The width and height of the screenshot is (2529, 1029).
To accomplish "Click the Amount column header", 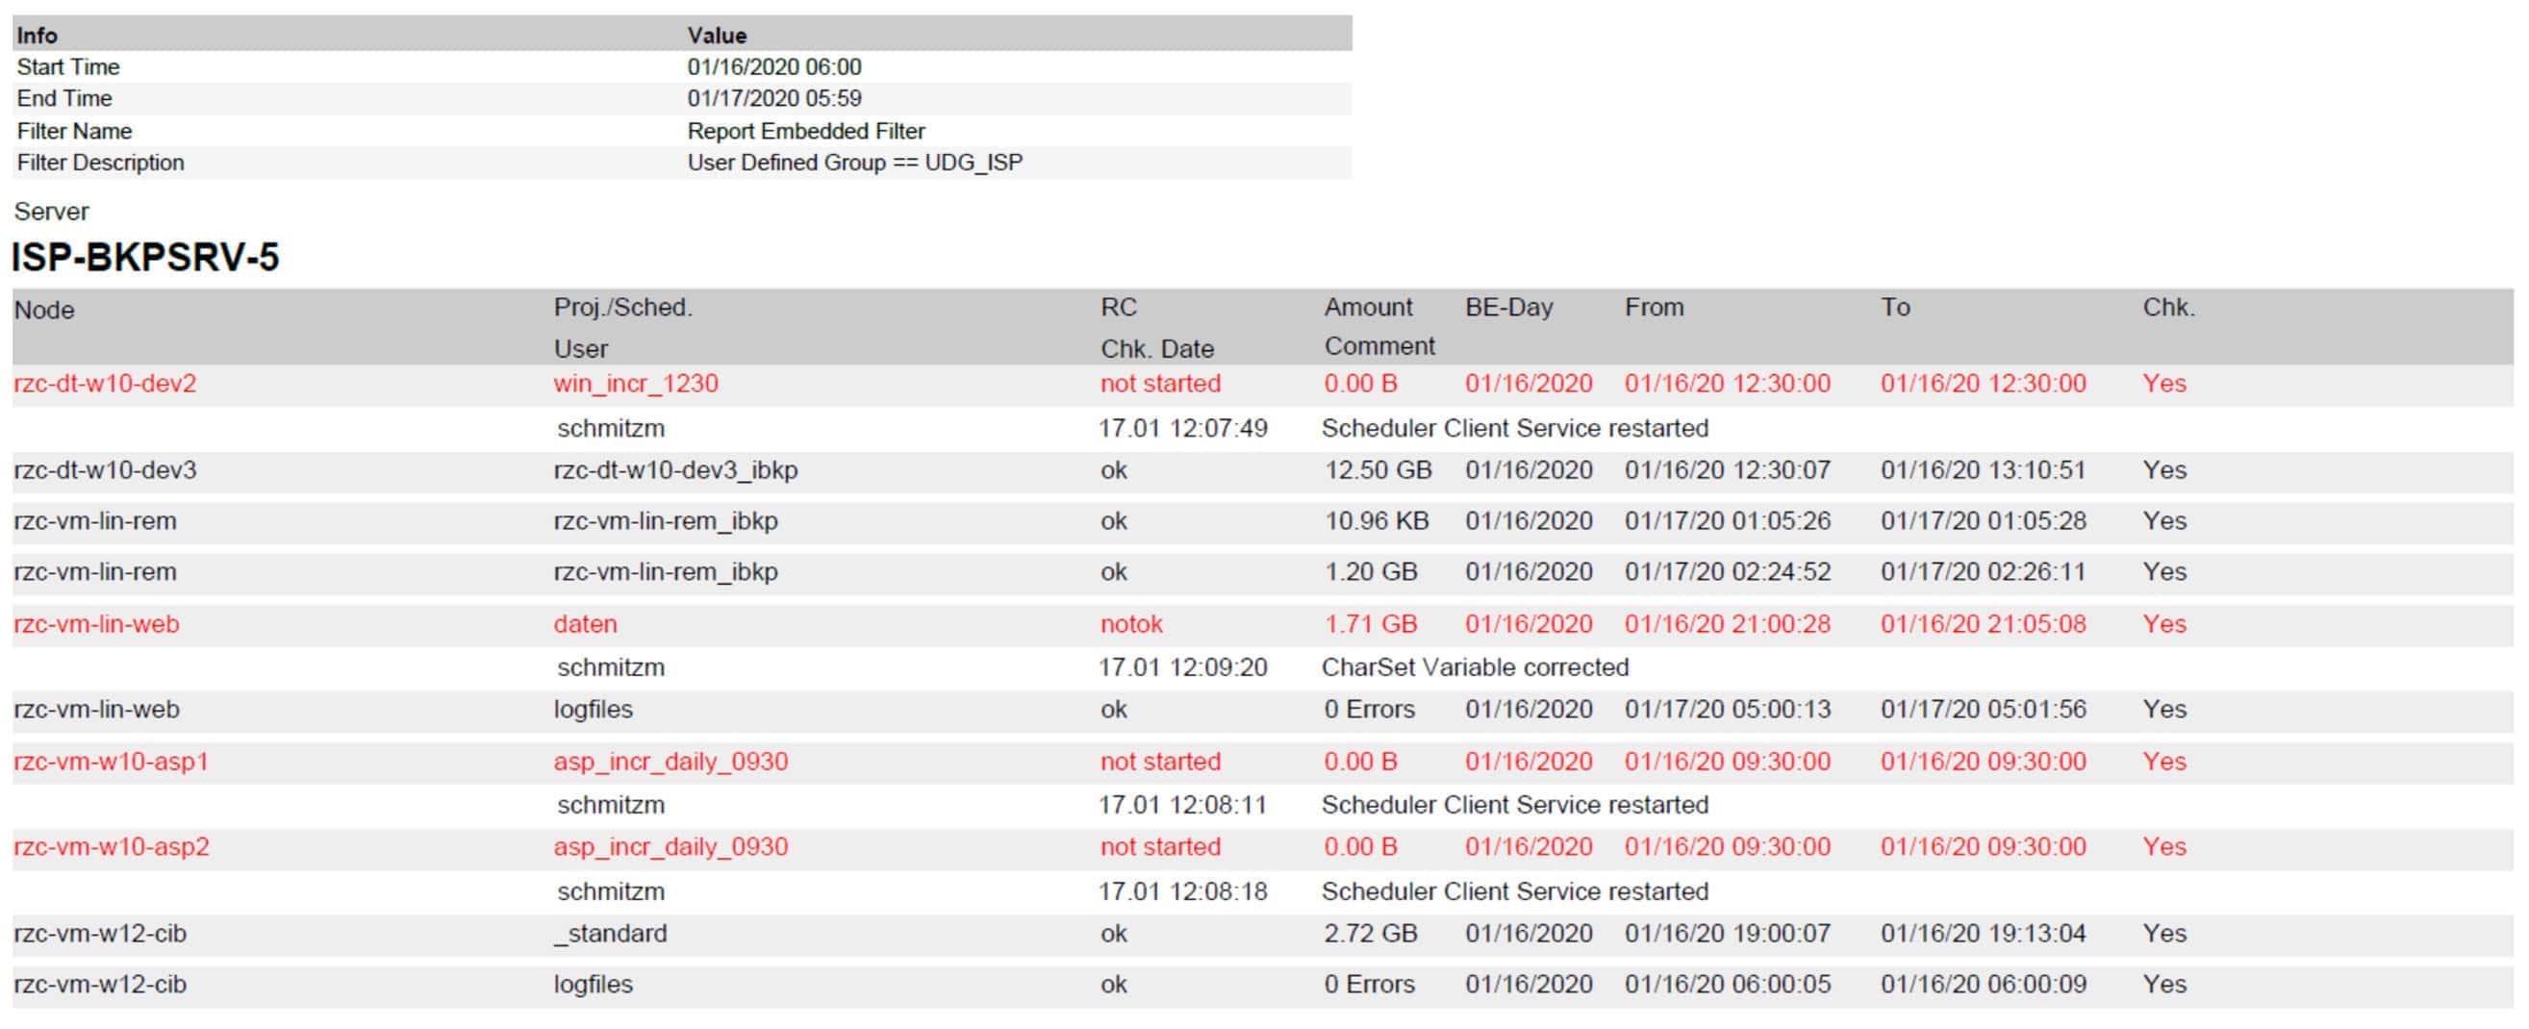I will pyautogui.click(x=1368, y=308).
